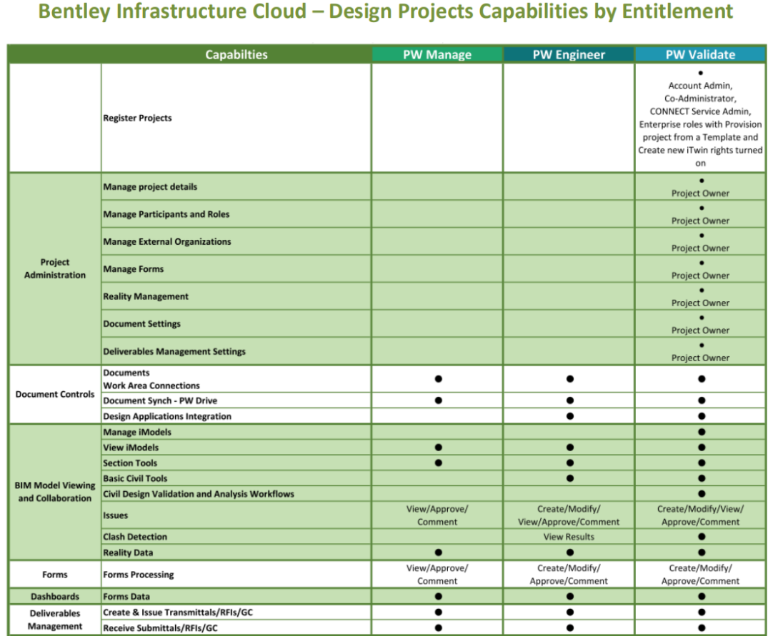The height and width of the screenshot is (636, 773).
Task: Click View Results in Clash Detection row
Action: click(569, 537)
